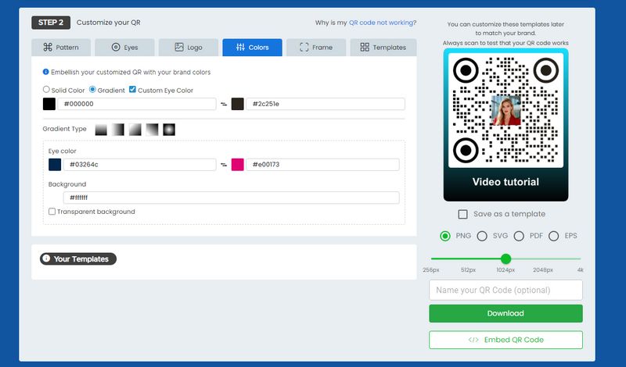This screenshot has width=626, height=367.
Task: Choose the vertical linear gradient type
Action: 101,129
